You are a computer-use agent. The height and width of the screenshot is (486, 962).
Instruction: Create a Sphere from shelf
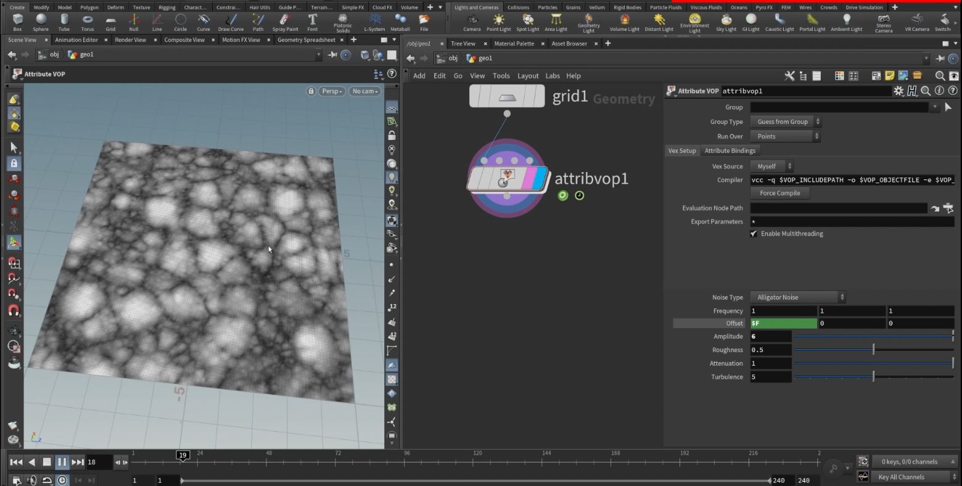coord(41,23)
